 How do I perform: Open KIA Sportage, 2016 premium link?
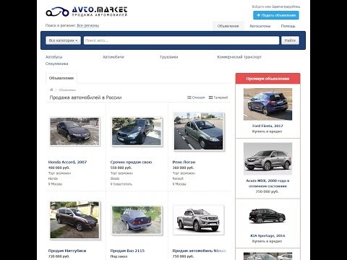pos(267,235)
